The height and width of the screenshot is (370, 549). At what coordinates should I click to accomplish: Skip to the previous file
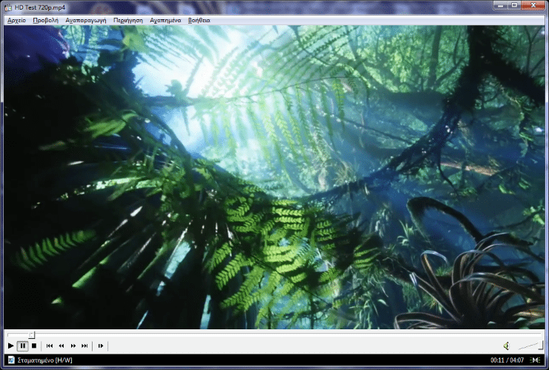pyautogui.click(x=50, y=346)
